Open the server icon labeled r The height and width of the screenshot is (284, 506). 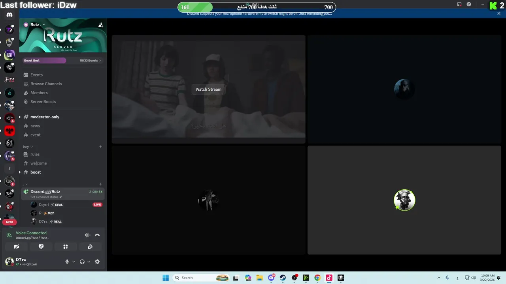pos(9,169)
